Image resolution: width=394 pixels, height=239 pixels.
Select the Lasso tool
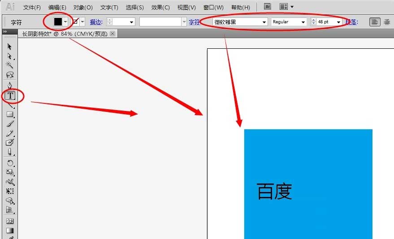tap(9, 75)
